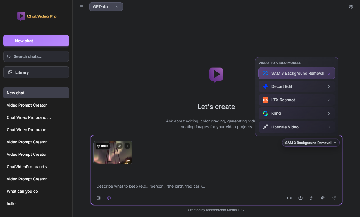Start a New chat
Viewport: 360px width, 217px height.
pyautogui.click(x=36, y=41)
